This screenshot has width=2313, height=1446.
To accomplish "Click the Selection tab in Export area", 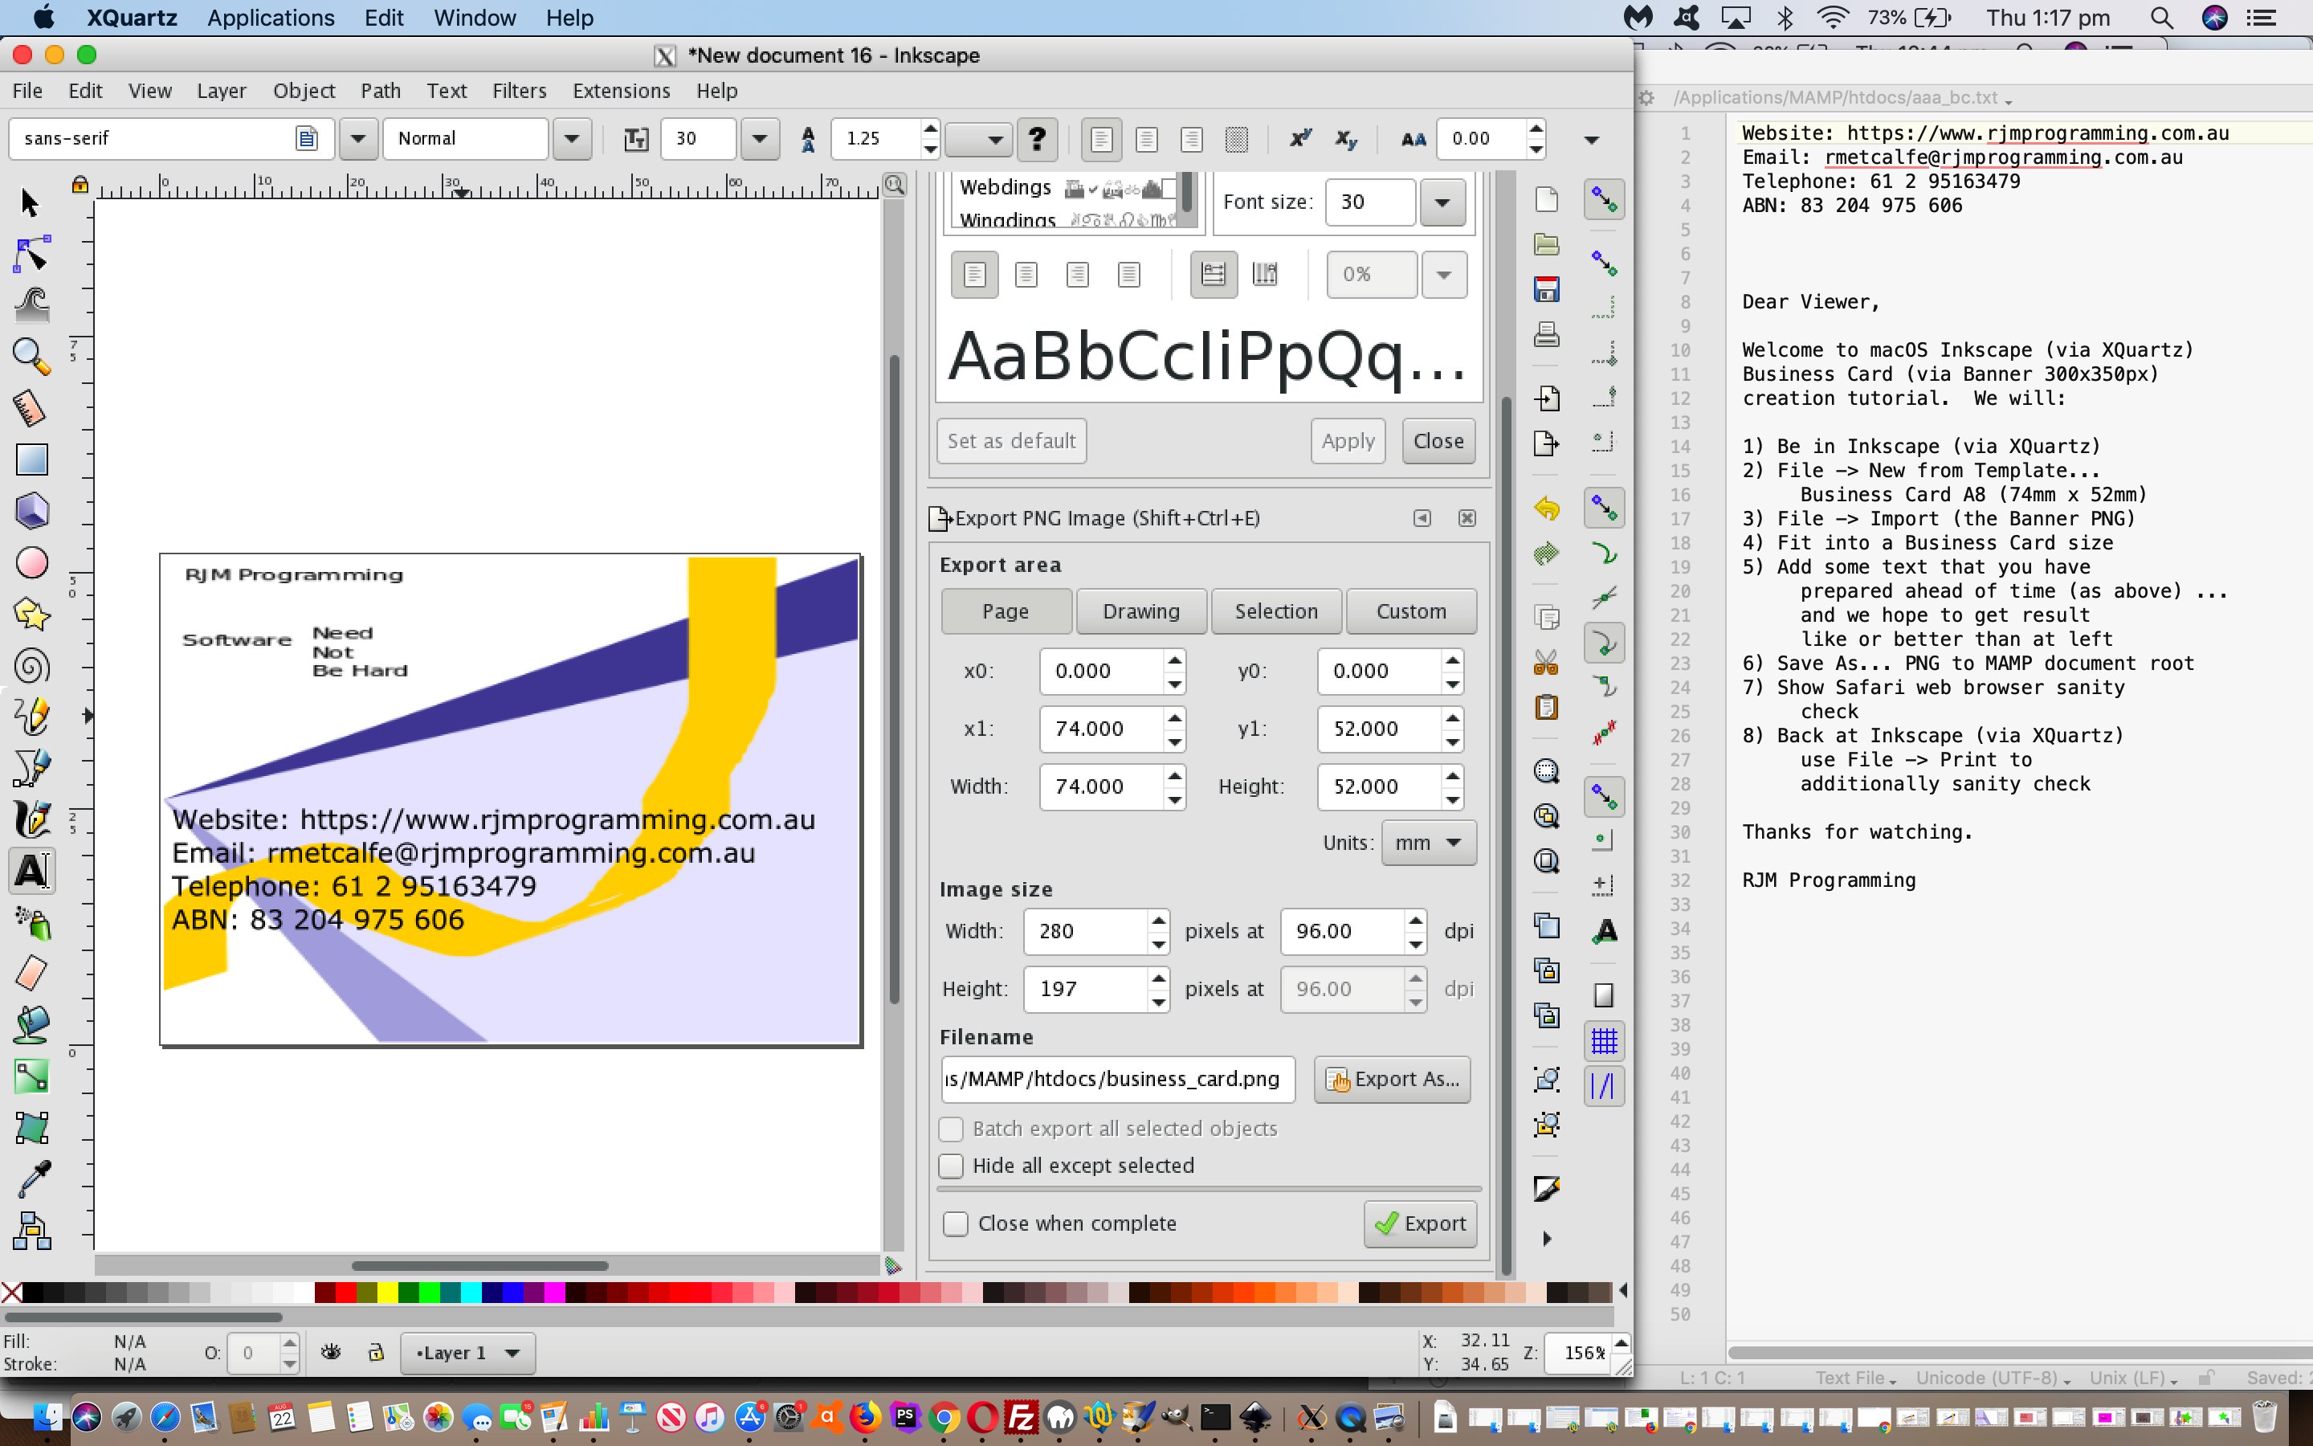I will tap(1277, 610).
